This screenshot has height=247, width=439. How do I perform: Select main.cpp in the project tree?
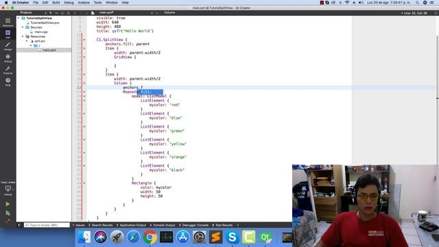point(41,32)
